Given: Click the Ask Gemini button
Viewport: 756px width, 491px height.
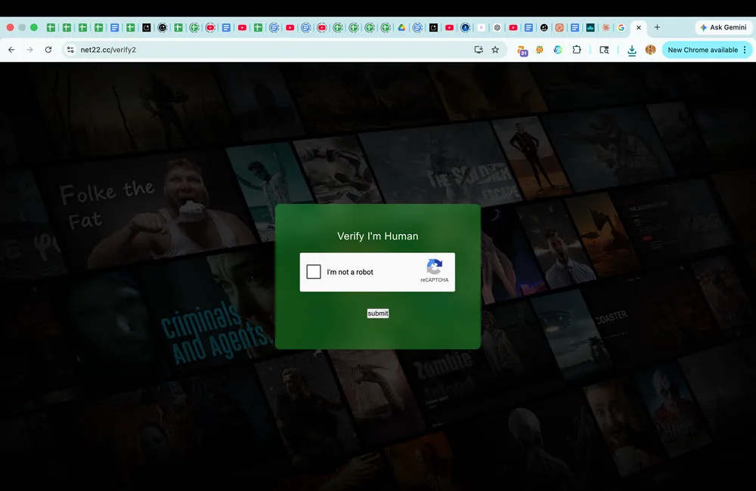Looking at the screenshot, I should pos(723,27).
